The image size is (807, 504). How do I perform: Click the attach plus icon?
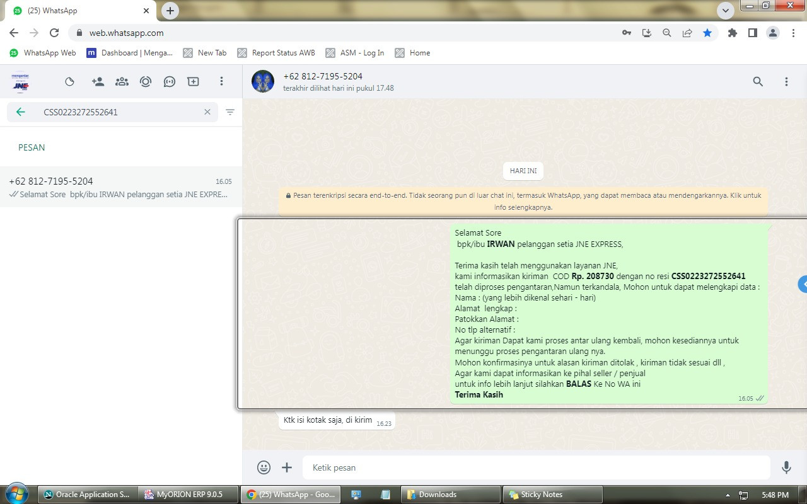coord(287,467)
